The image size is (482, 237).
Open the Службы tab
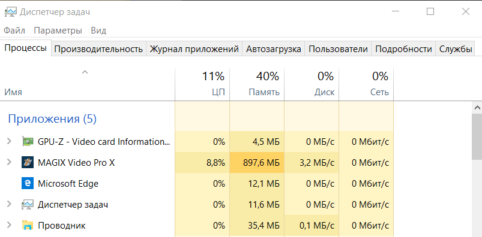[x=455, y=49]
